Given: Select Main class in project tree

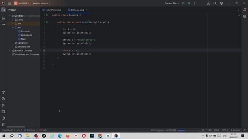Looking at the screenshot, I should [23, 39].
